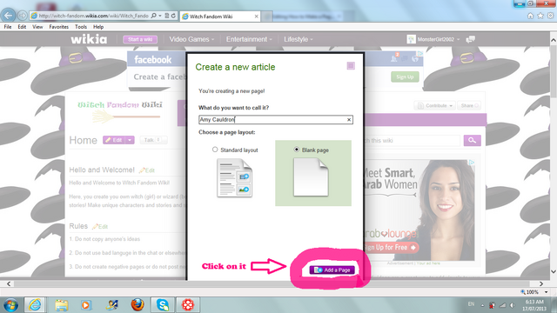Viewport: 557px width, 313px height.
Task: Open the browser Home icon
Action: click(x=530, y=16)
